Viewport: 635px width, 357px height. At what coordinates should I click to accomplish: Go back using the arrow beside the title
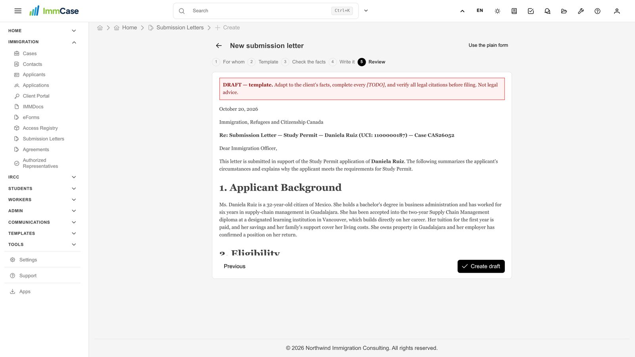[219, 46]
